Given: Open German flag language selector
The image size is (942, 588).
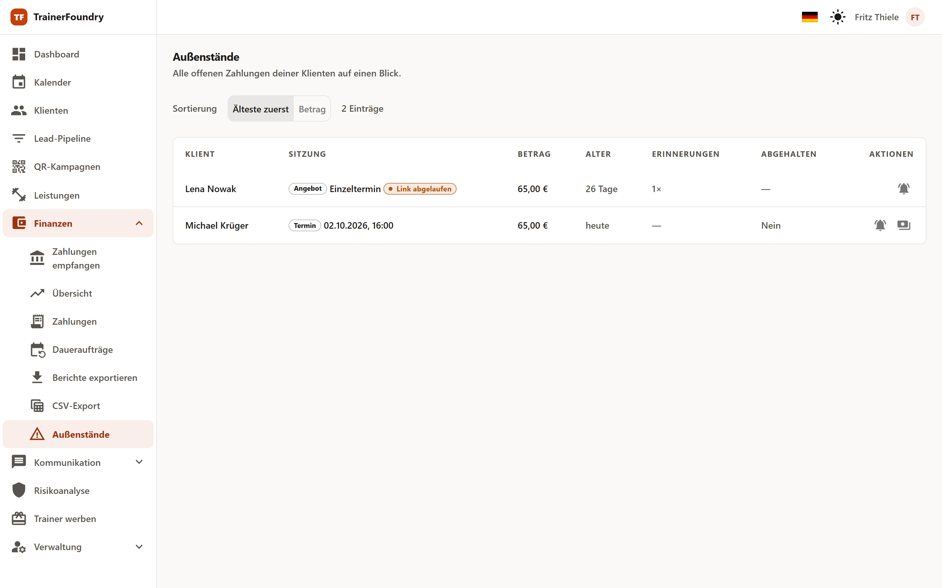Looking at the screenshot, I should pos(810,17).
